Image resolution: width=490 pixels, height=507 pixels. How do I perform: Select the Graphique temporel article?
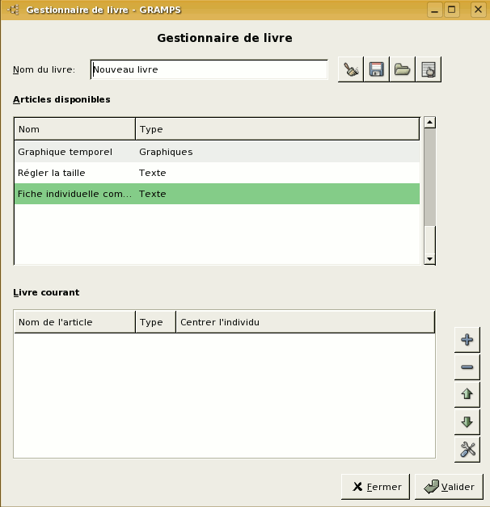coord(65,152)
